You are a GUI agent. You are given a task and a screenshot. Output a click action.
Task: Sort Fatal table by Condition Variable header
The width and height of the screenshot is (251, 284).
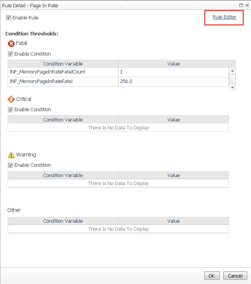tap(63, 64)
